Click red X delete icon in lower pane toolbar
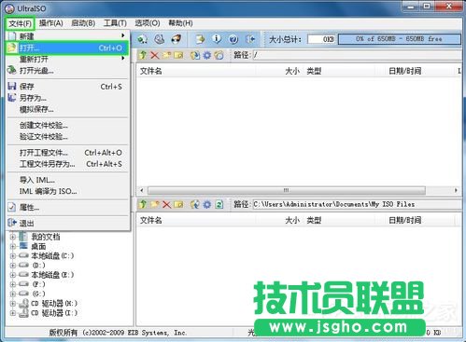Image resolution: width=466 pixels, height=342 pixels. pyautogui.click(x=167, y=204)
